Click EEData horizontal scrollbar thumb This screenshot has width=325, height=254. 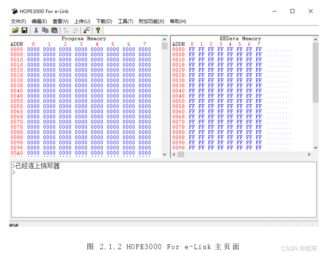(x=181, y=154)
